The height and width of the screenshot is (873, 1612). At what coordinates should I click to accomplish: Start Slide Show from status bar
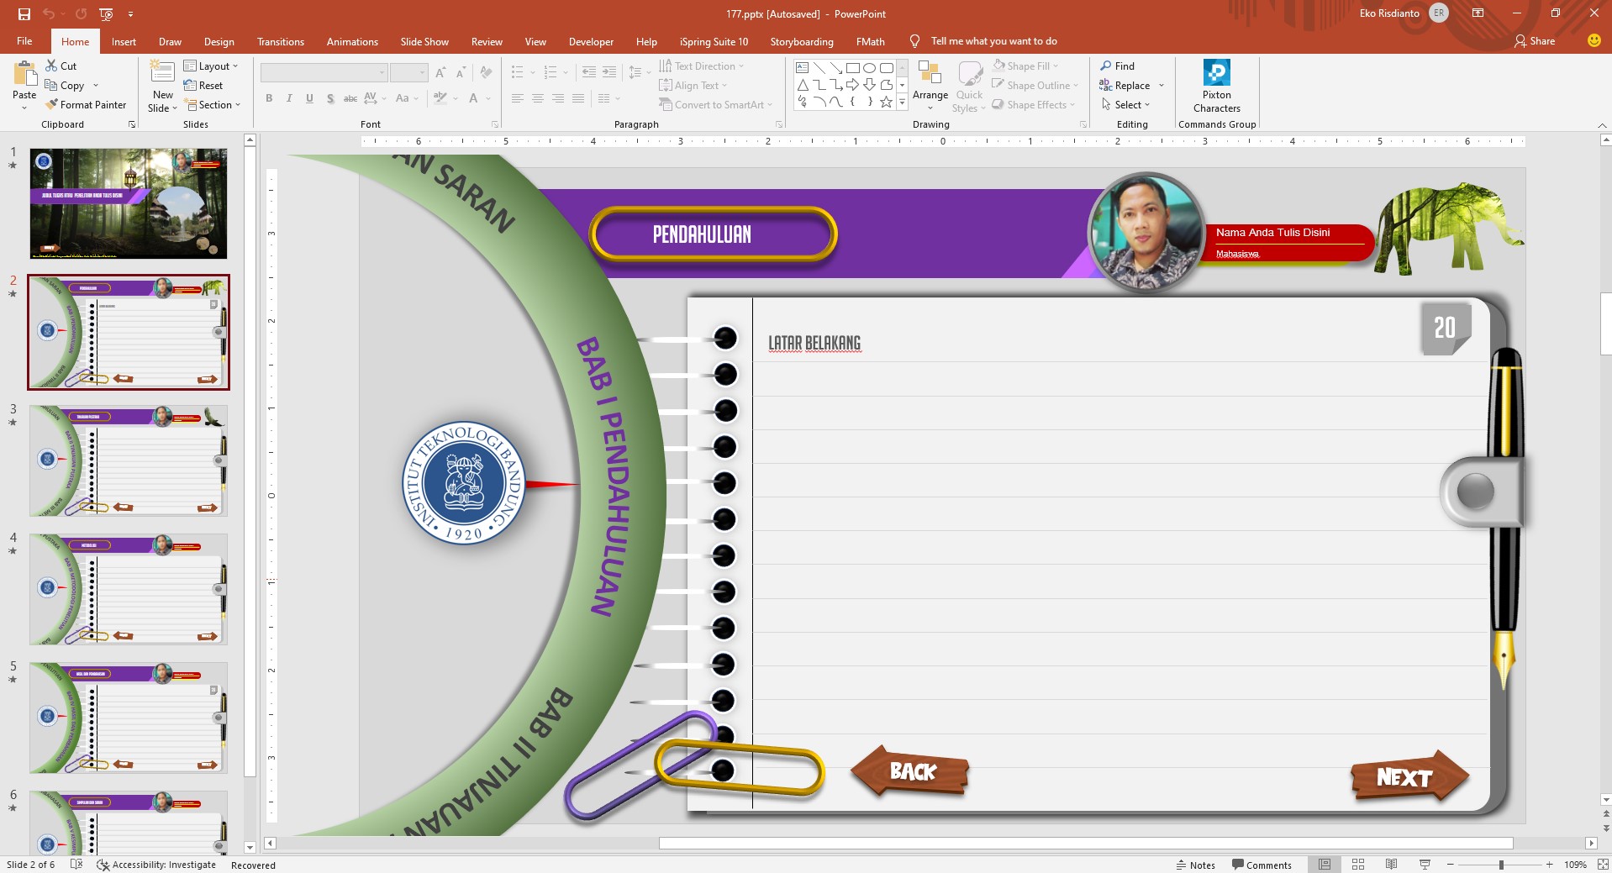tap(1425, 865)
